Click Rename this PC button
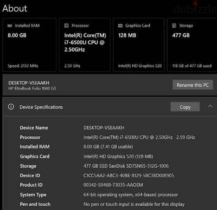 tap(193, 85)
